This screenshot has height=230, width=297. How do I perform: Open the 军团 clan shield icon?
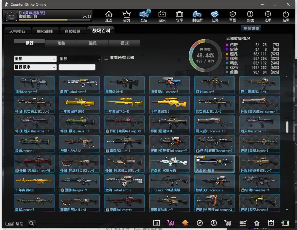[232, 16]
